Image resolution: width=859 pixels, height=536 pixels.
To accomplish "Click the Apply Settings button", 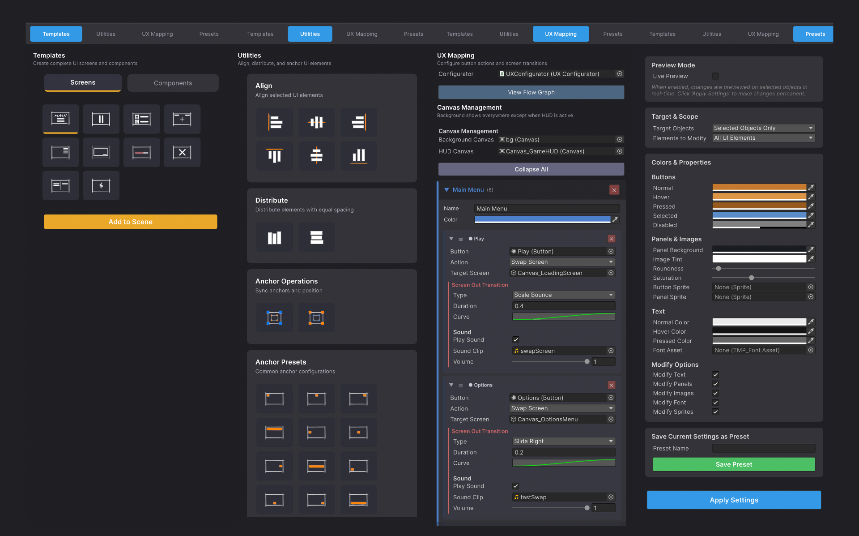I will pos(734,500).
